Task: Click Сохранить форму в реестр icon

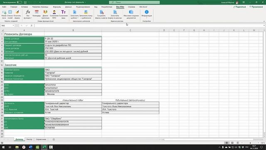Action: click(101, 14)
